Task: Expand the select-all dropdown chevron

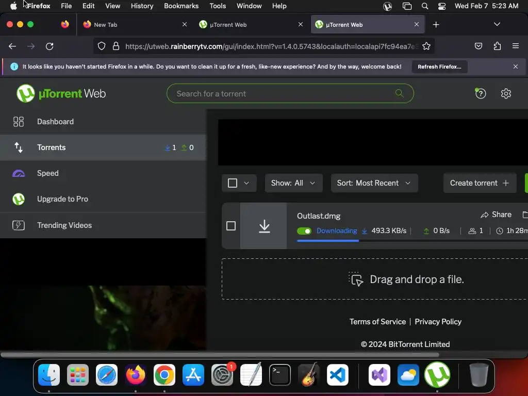Action: [x=246, y=183]
